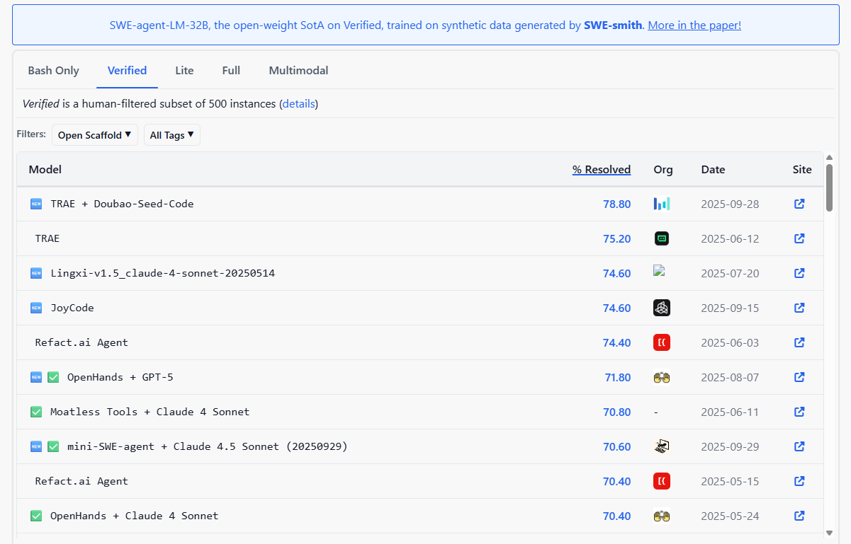Open site link for Refact.ai Agent 70.40 row
The width and height of the screenshot is (851, 544).
pos(799,481)
